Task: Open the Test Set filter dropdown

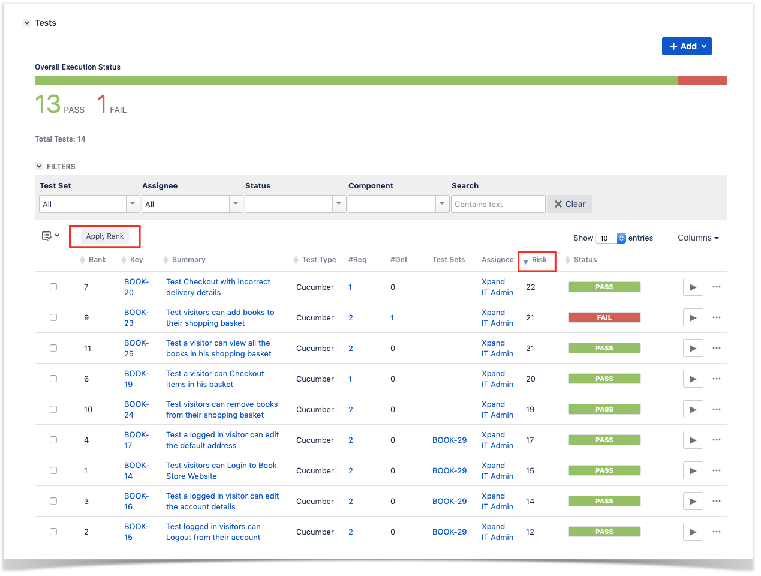Action: [x=89, y=204]
